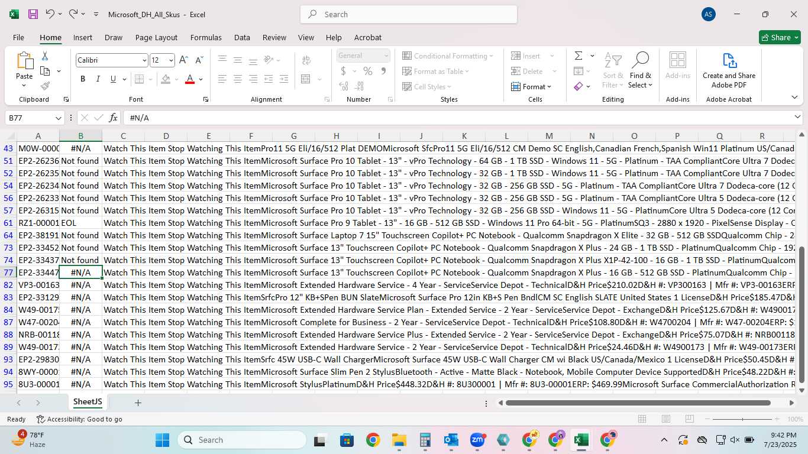The image size is (808, 454).
Task: Collapse the ribbon with the chevron
Action: [794, 98]
